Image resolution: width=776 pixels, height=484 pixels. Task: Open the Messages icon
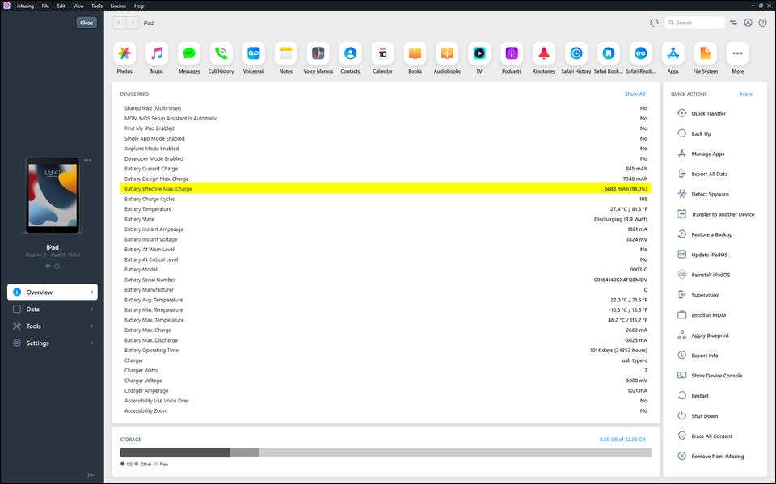tap(189, 53)
